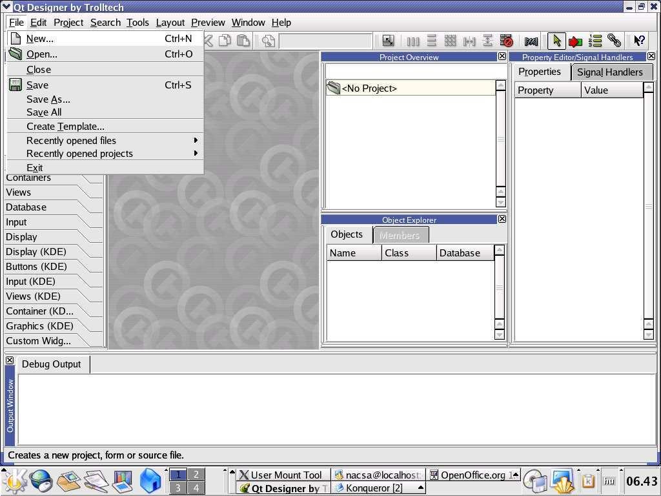The height and width of the screenshot is (496, 661).
Task: Open the Preview menu
Action: click(208, 23)
